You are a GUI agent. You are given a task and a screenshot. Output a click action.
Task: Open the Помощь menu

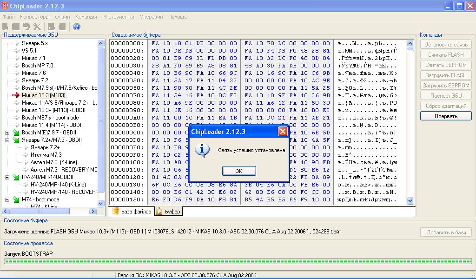coord(178,17)
